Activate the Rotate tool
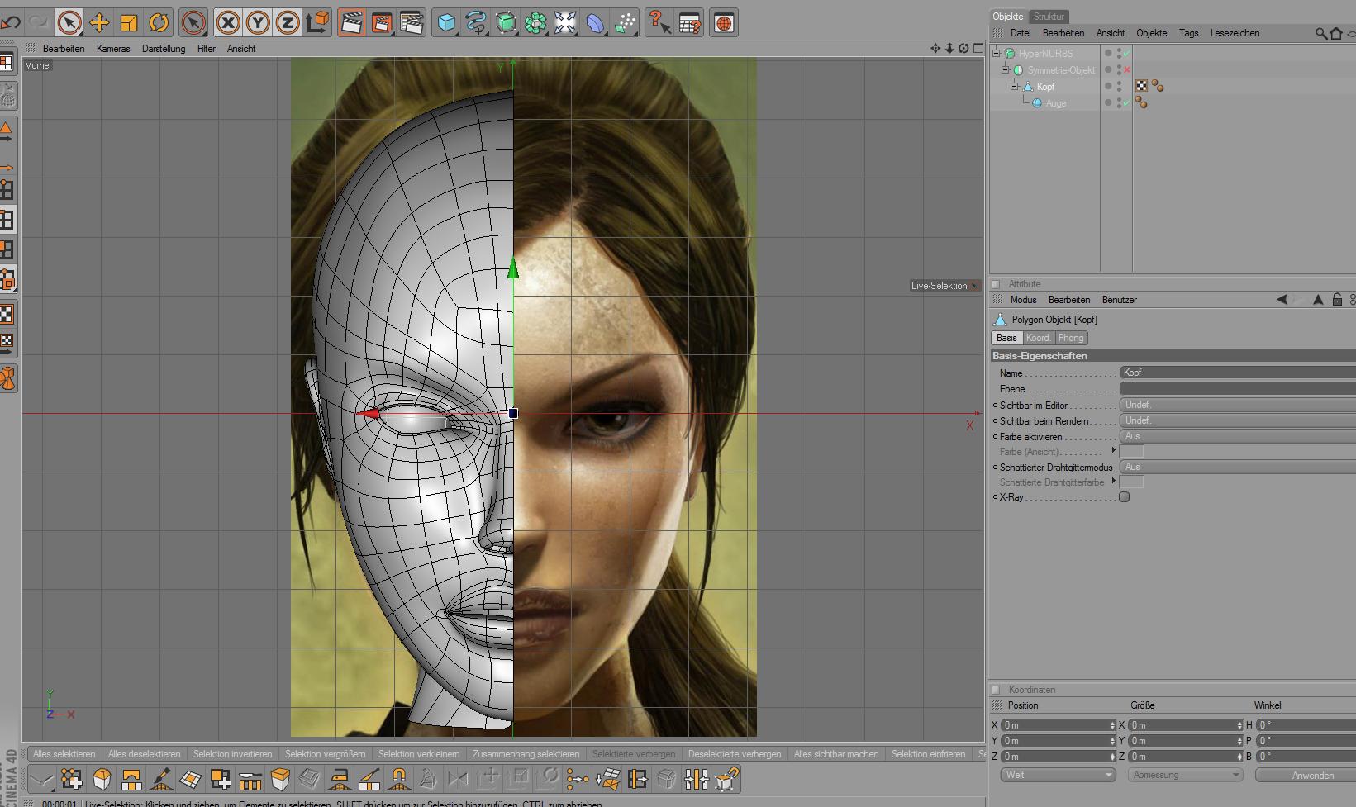 pyautogui.click(x=159, y=23)
